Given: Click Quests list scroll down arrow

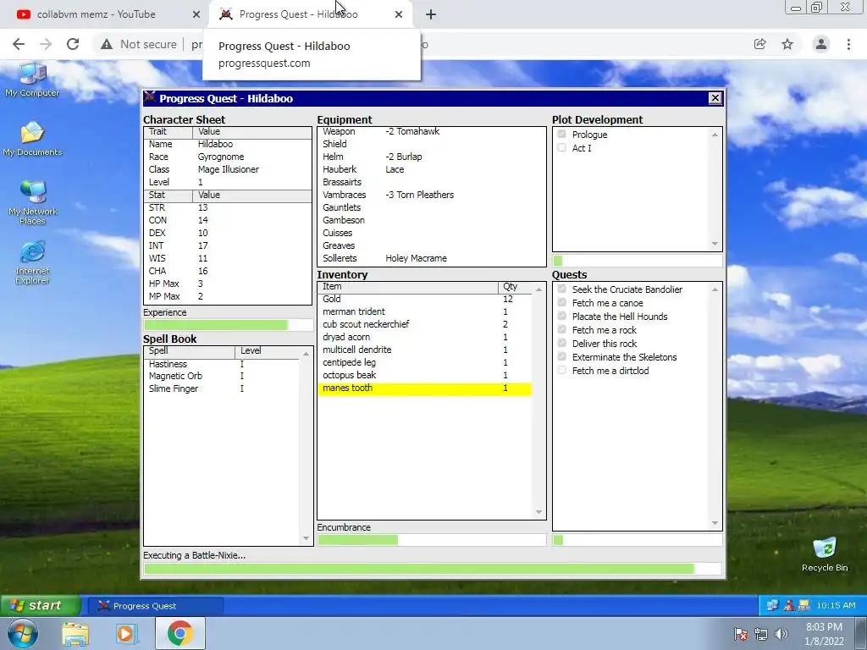Looking at the screenshot, I should [715, 523].
